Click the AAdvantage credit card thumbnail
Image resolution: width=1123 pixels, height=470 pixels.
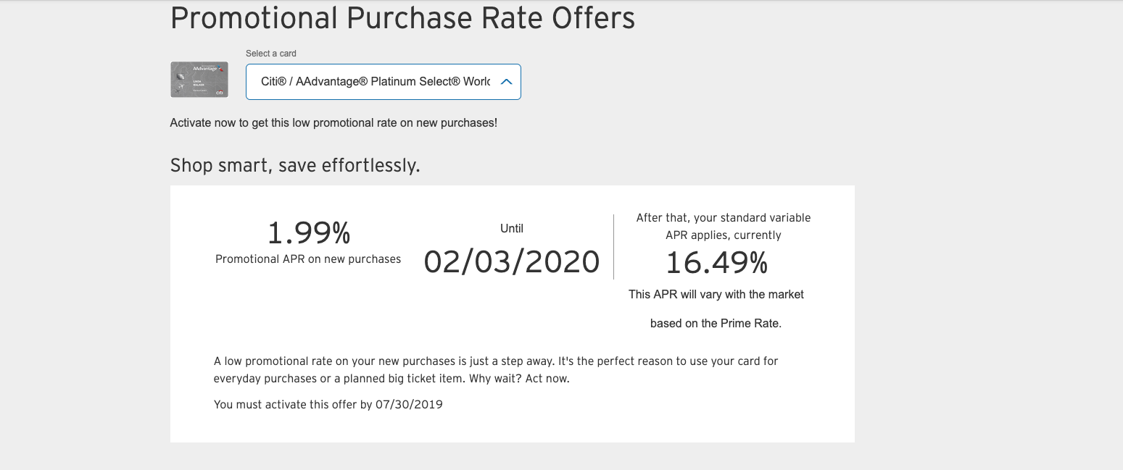point(199,80)
